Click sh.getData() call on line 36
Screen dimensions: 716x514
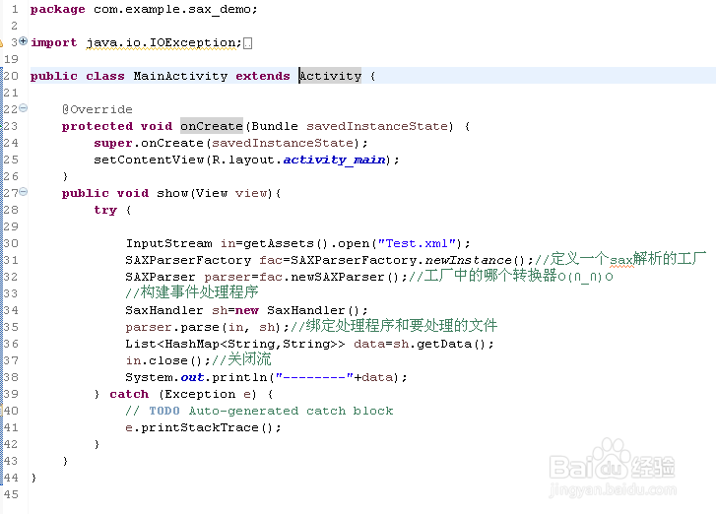point(440,344)
